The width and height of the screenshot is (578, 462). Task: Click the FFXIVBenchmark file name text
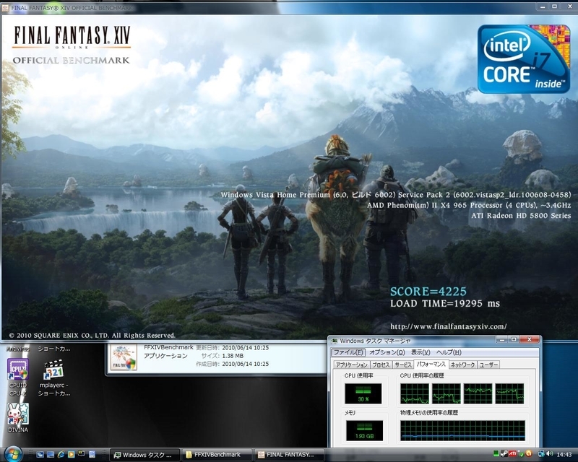168,347
